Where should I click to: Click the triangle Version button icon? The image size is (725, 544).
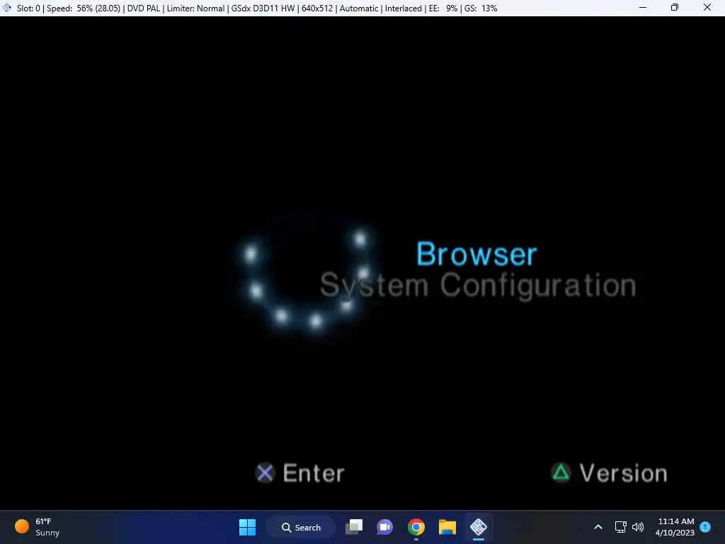coord(561,472)
